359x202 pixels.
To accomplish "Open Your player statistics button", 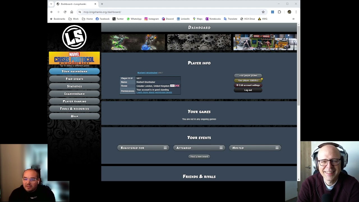I will click(248, 80).
